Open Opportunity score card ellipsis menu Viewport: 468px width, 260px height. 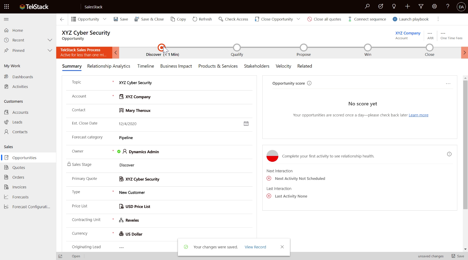448,83
